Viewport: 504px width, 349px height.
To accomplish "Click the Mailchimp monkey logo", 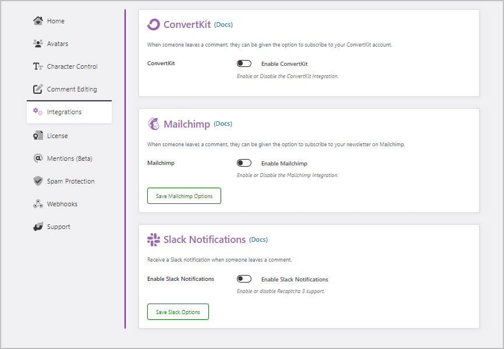I will (x=154, y=124).
